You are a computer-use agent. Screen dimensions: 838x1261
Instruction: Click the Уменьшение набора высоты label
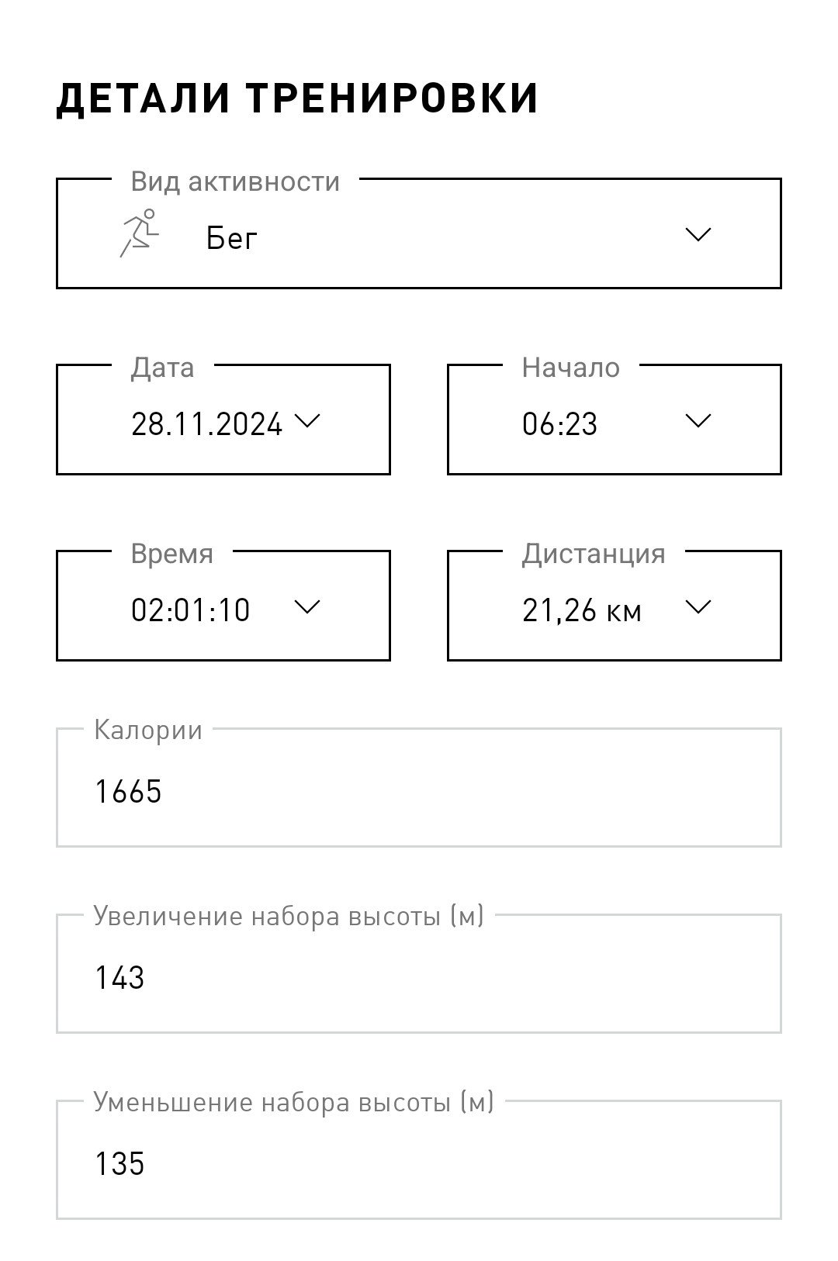click(294, 1102)
